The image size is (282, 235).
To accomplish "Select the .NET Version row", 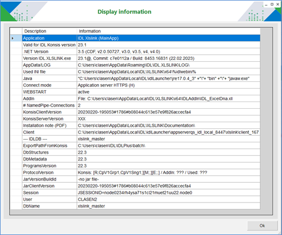I will [x=141, y=52].
